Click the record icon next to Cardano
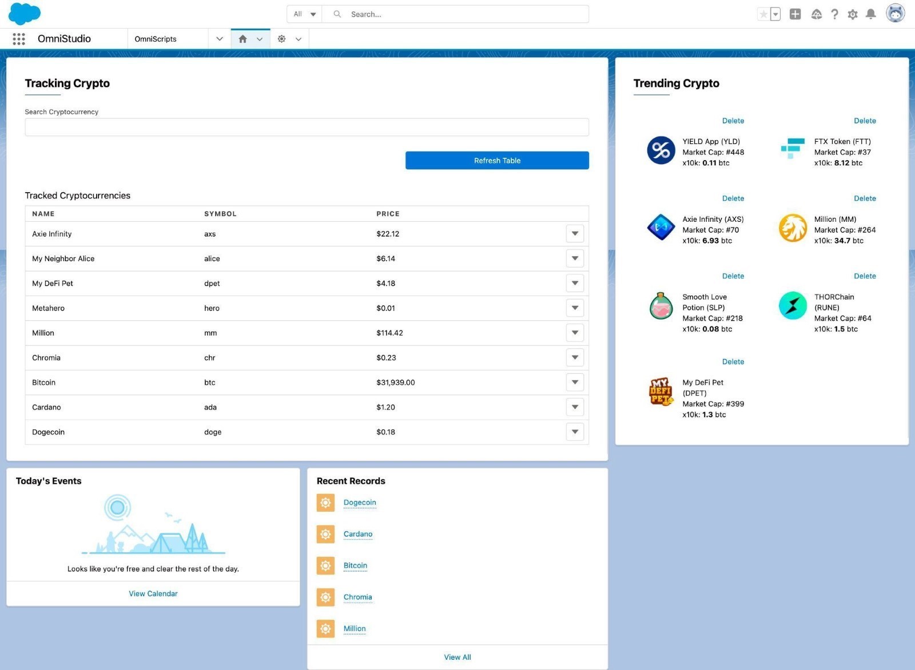Screen dimensions: 915x670 click(x=325, y=534)
